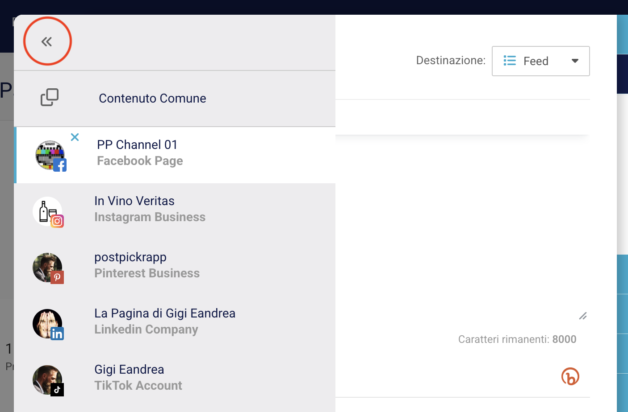Click the Feed list icon in Destinazione selector
Viewport: 628px width, 412px height.
(509, 61)
